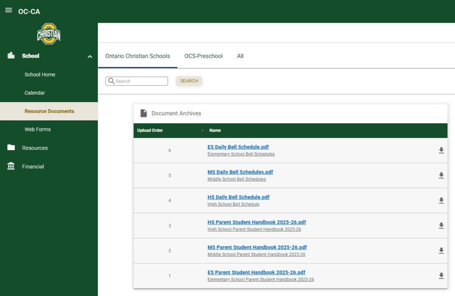Download MS Daily Bell Schedules.pdf
455x296 pixels.
441,176
